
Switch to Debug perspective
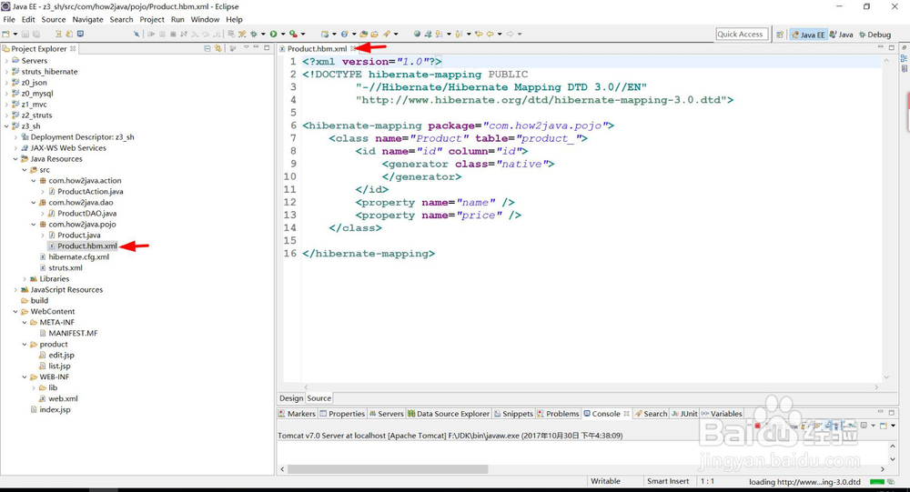875,35
